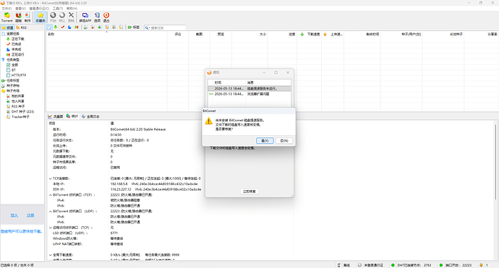This screenshot has height=268, width=499.
Task: Toggle the 收藏夹 favorites star button
Action: point(40,17)
